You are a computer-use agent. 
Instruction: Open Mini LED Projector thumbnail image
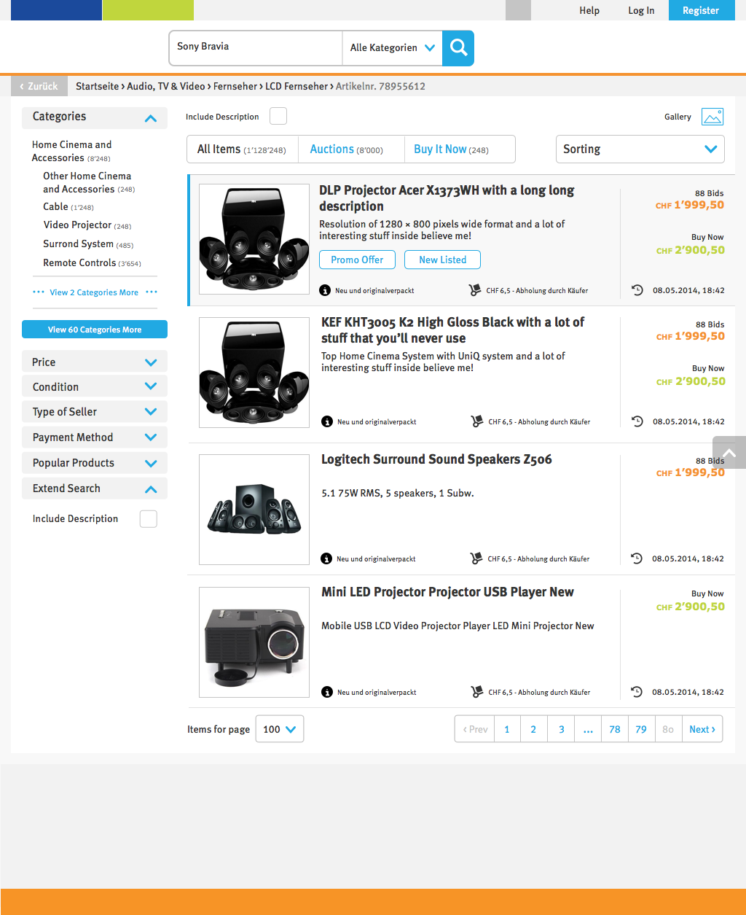pos(254,642)
